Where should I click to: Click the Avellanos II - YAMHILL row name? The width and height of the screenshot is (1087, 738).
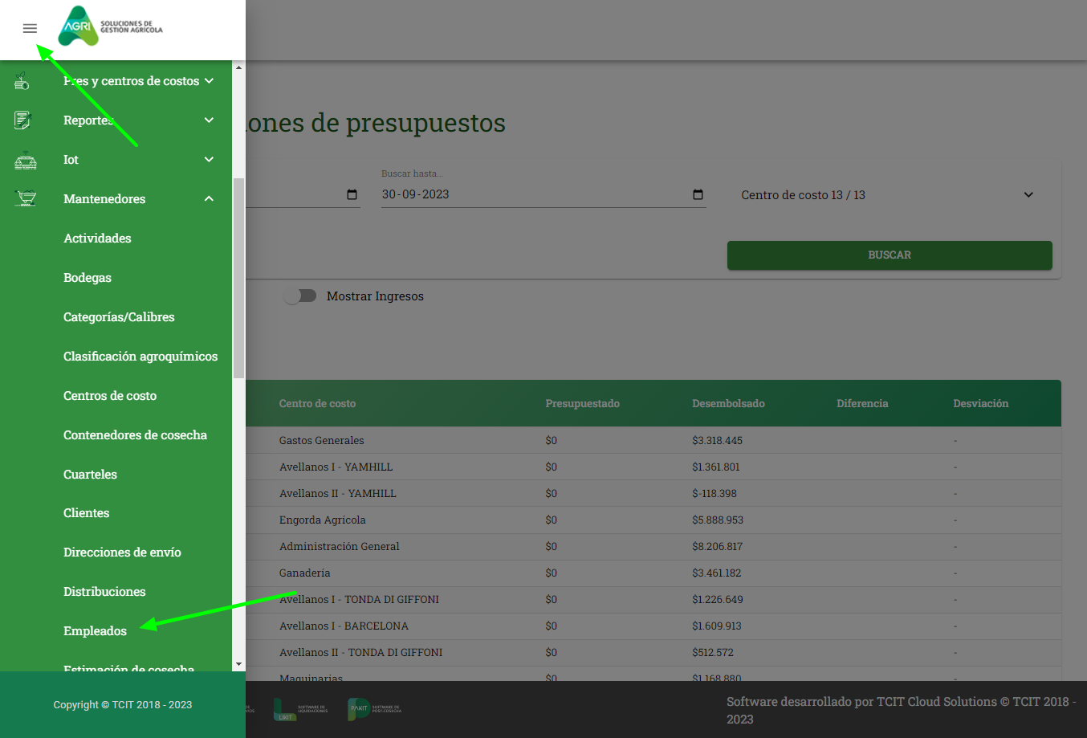click(x=338, y=494)
